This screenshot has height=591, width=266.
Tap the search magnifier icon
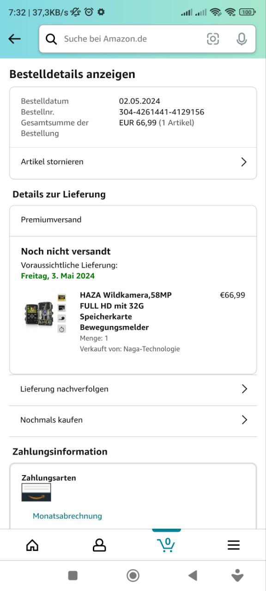coord(51,39)
